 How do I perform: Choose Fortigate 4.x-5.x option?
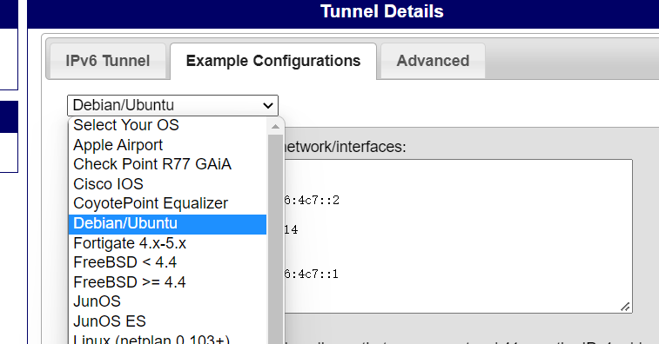(x=168, y=243)
